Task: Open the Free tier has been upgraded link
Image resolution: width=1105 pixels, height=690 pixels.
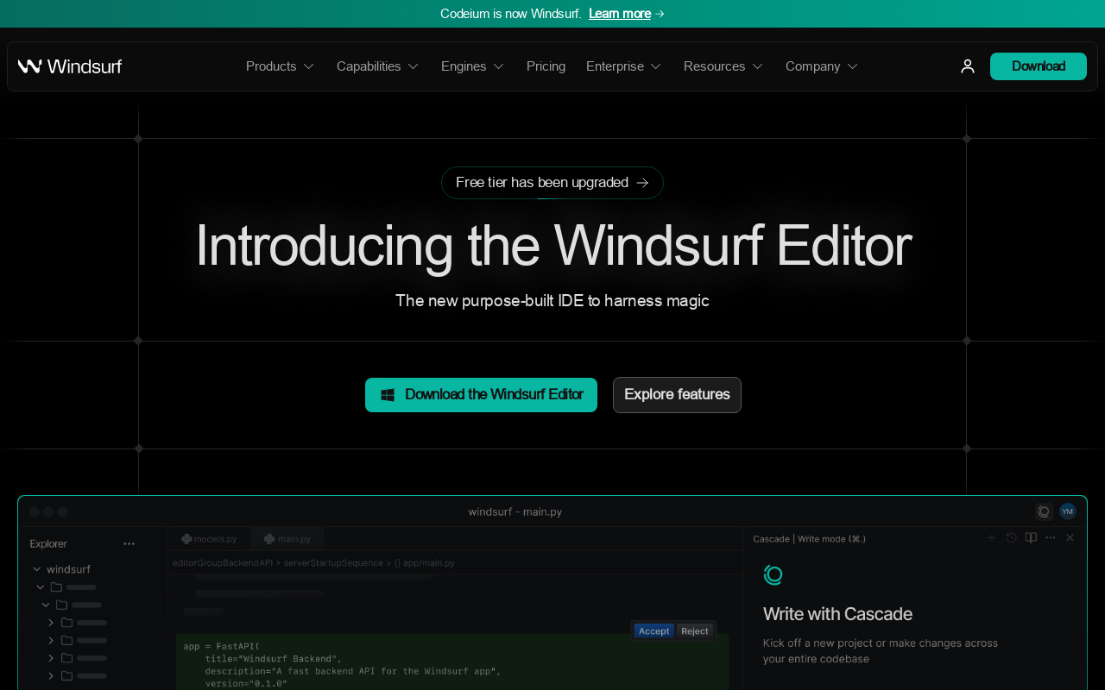Action: coord(552,183)
